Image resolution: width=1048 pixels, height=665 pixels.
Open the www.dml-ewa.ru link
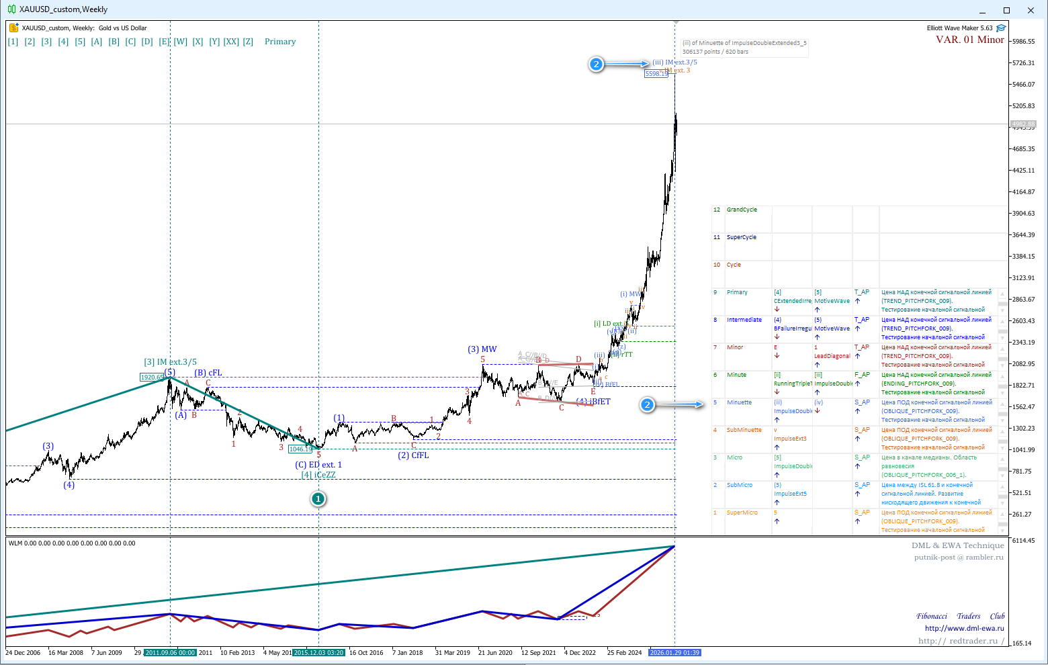[964, 629]
